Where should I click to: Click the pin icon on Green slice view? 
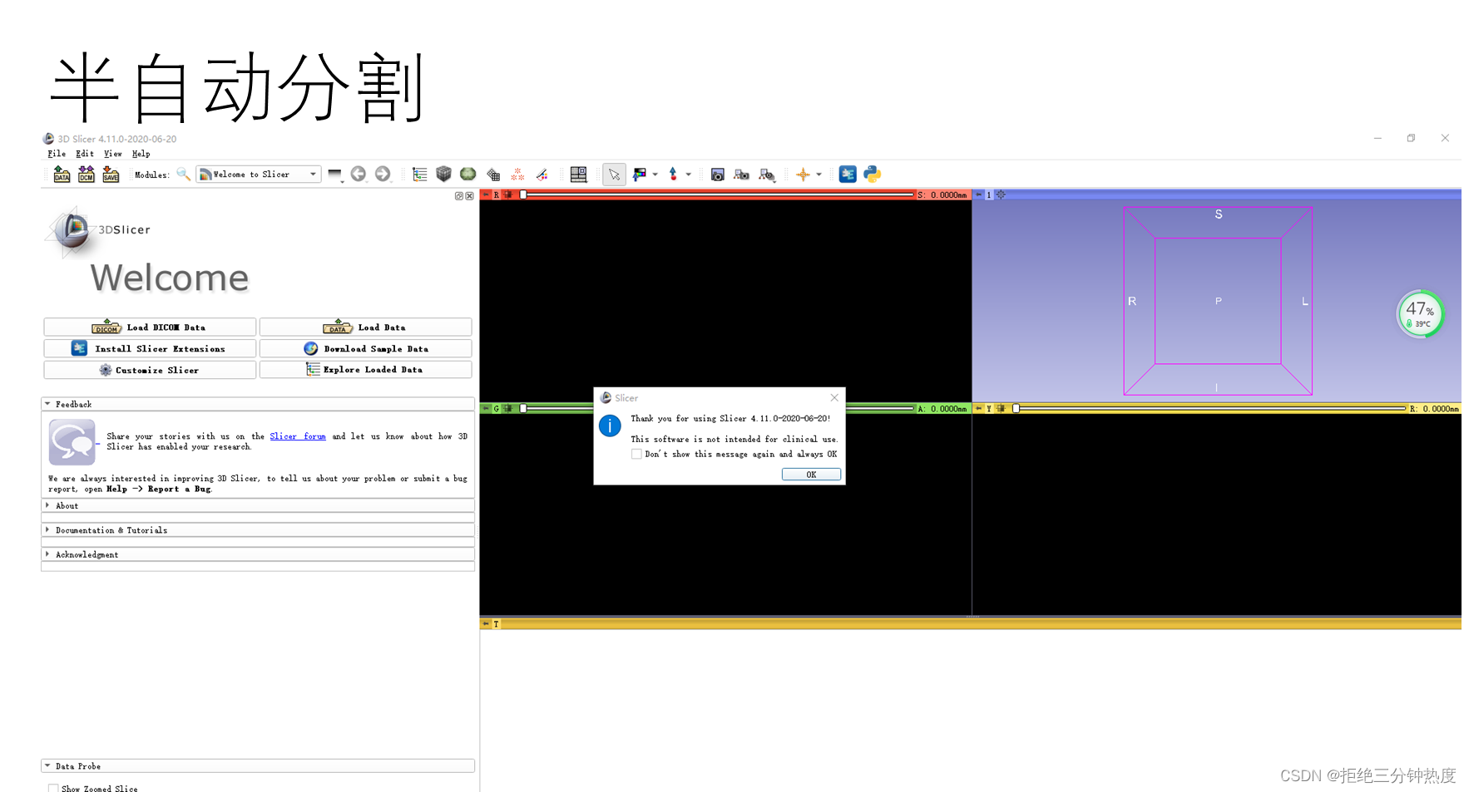pyautogui.click(x=486, y=408)
